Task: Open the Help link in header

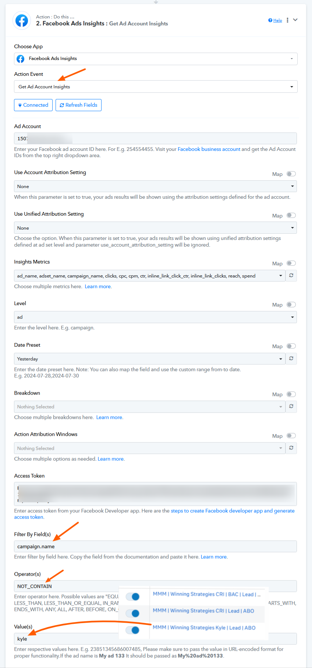Action: coord(276,21)
